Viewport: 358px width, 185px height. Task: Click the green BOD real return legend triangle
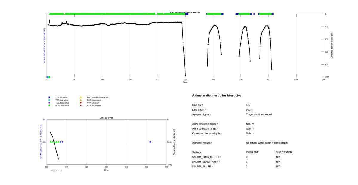tap(49, 105)
